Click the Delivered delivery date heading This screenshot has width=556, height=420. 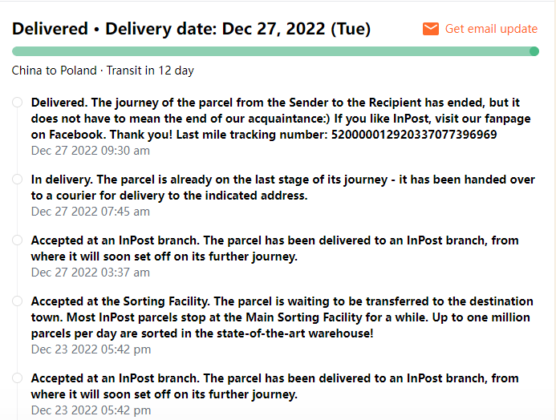[191, 30]
